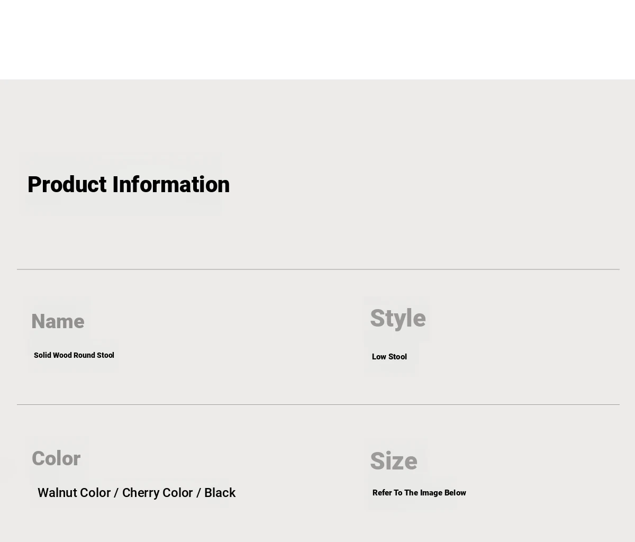Viewport: 635px width, 542px height.
Task: Click the Product Information heading
Action: click(129, 185)
